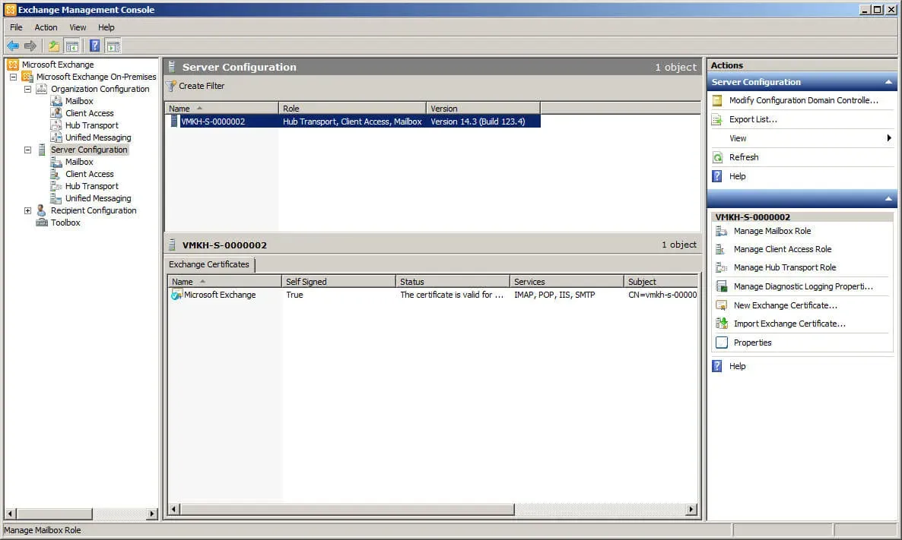
Task: Click the Properties action icon
Action: [x=721, y=343]
